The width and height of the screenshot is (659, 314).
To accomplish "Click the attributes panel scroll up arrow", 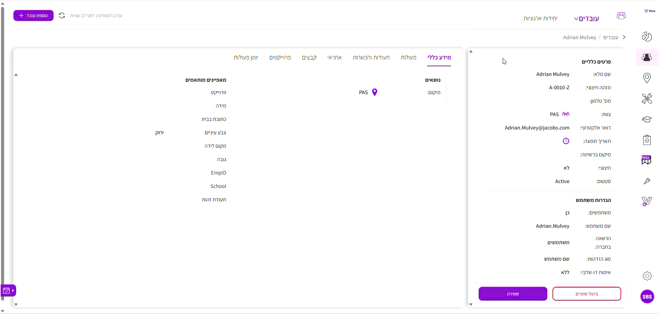I will click(16, 75).
